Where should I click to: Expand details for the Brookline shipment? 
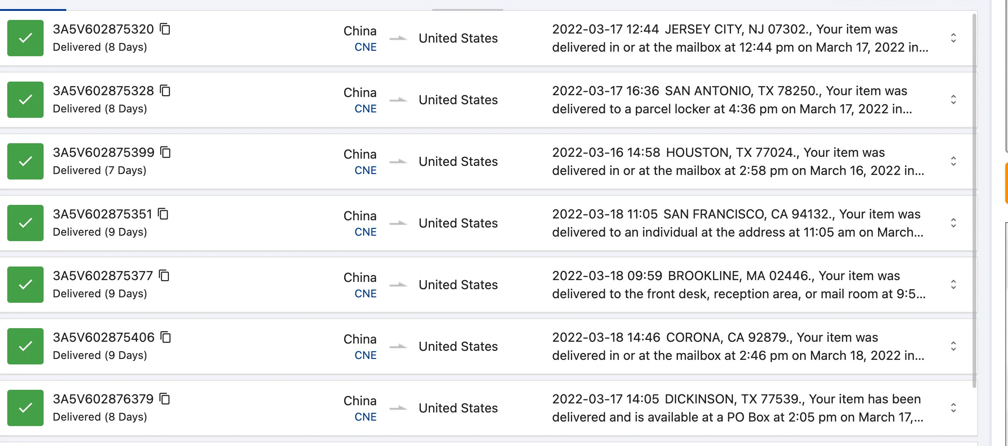(x=954, y=285)
